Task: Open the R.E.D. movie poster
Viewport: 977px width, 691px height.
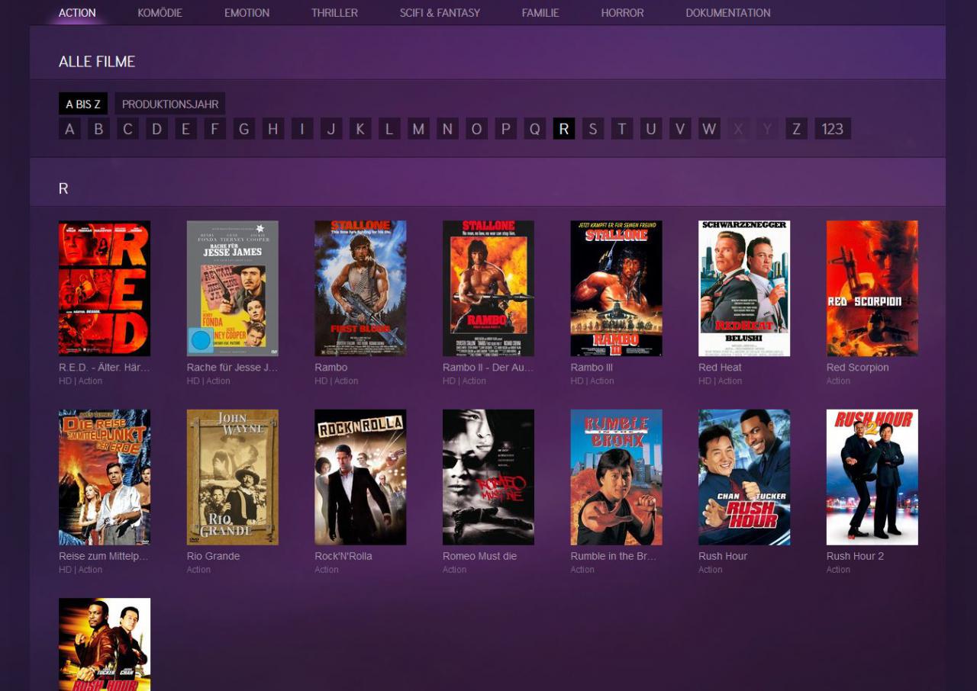Action: point(105,288)
